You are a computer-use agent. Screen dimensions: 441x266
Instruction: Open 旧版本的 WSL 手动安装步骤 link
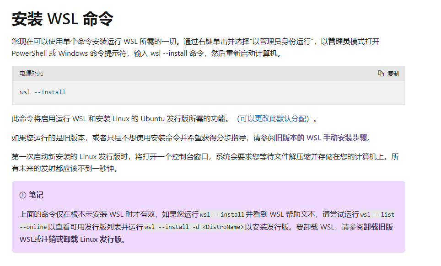321,138
